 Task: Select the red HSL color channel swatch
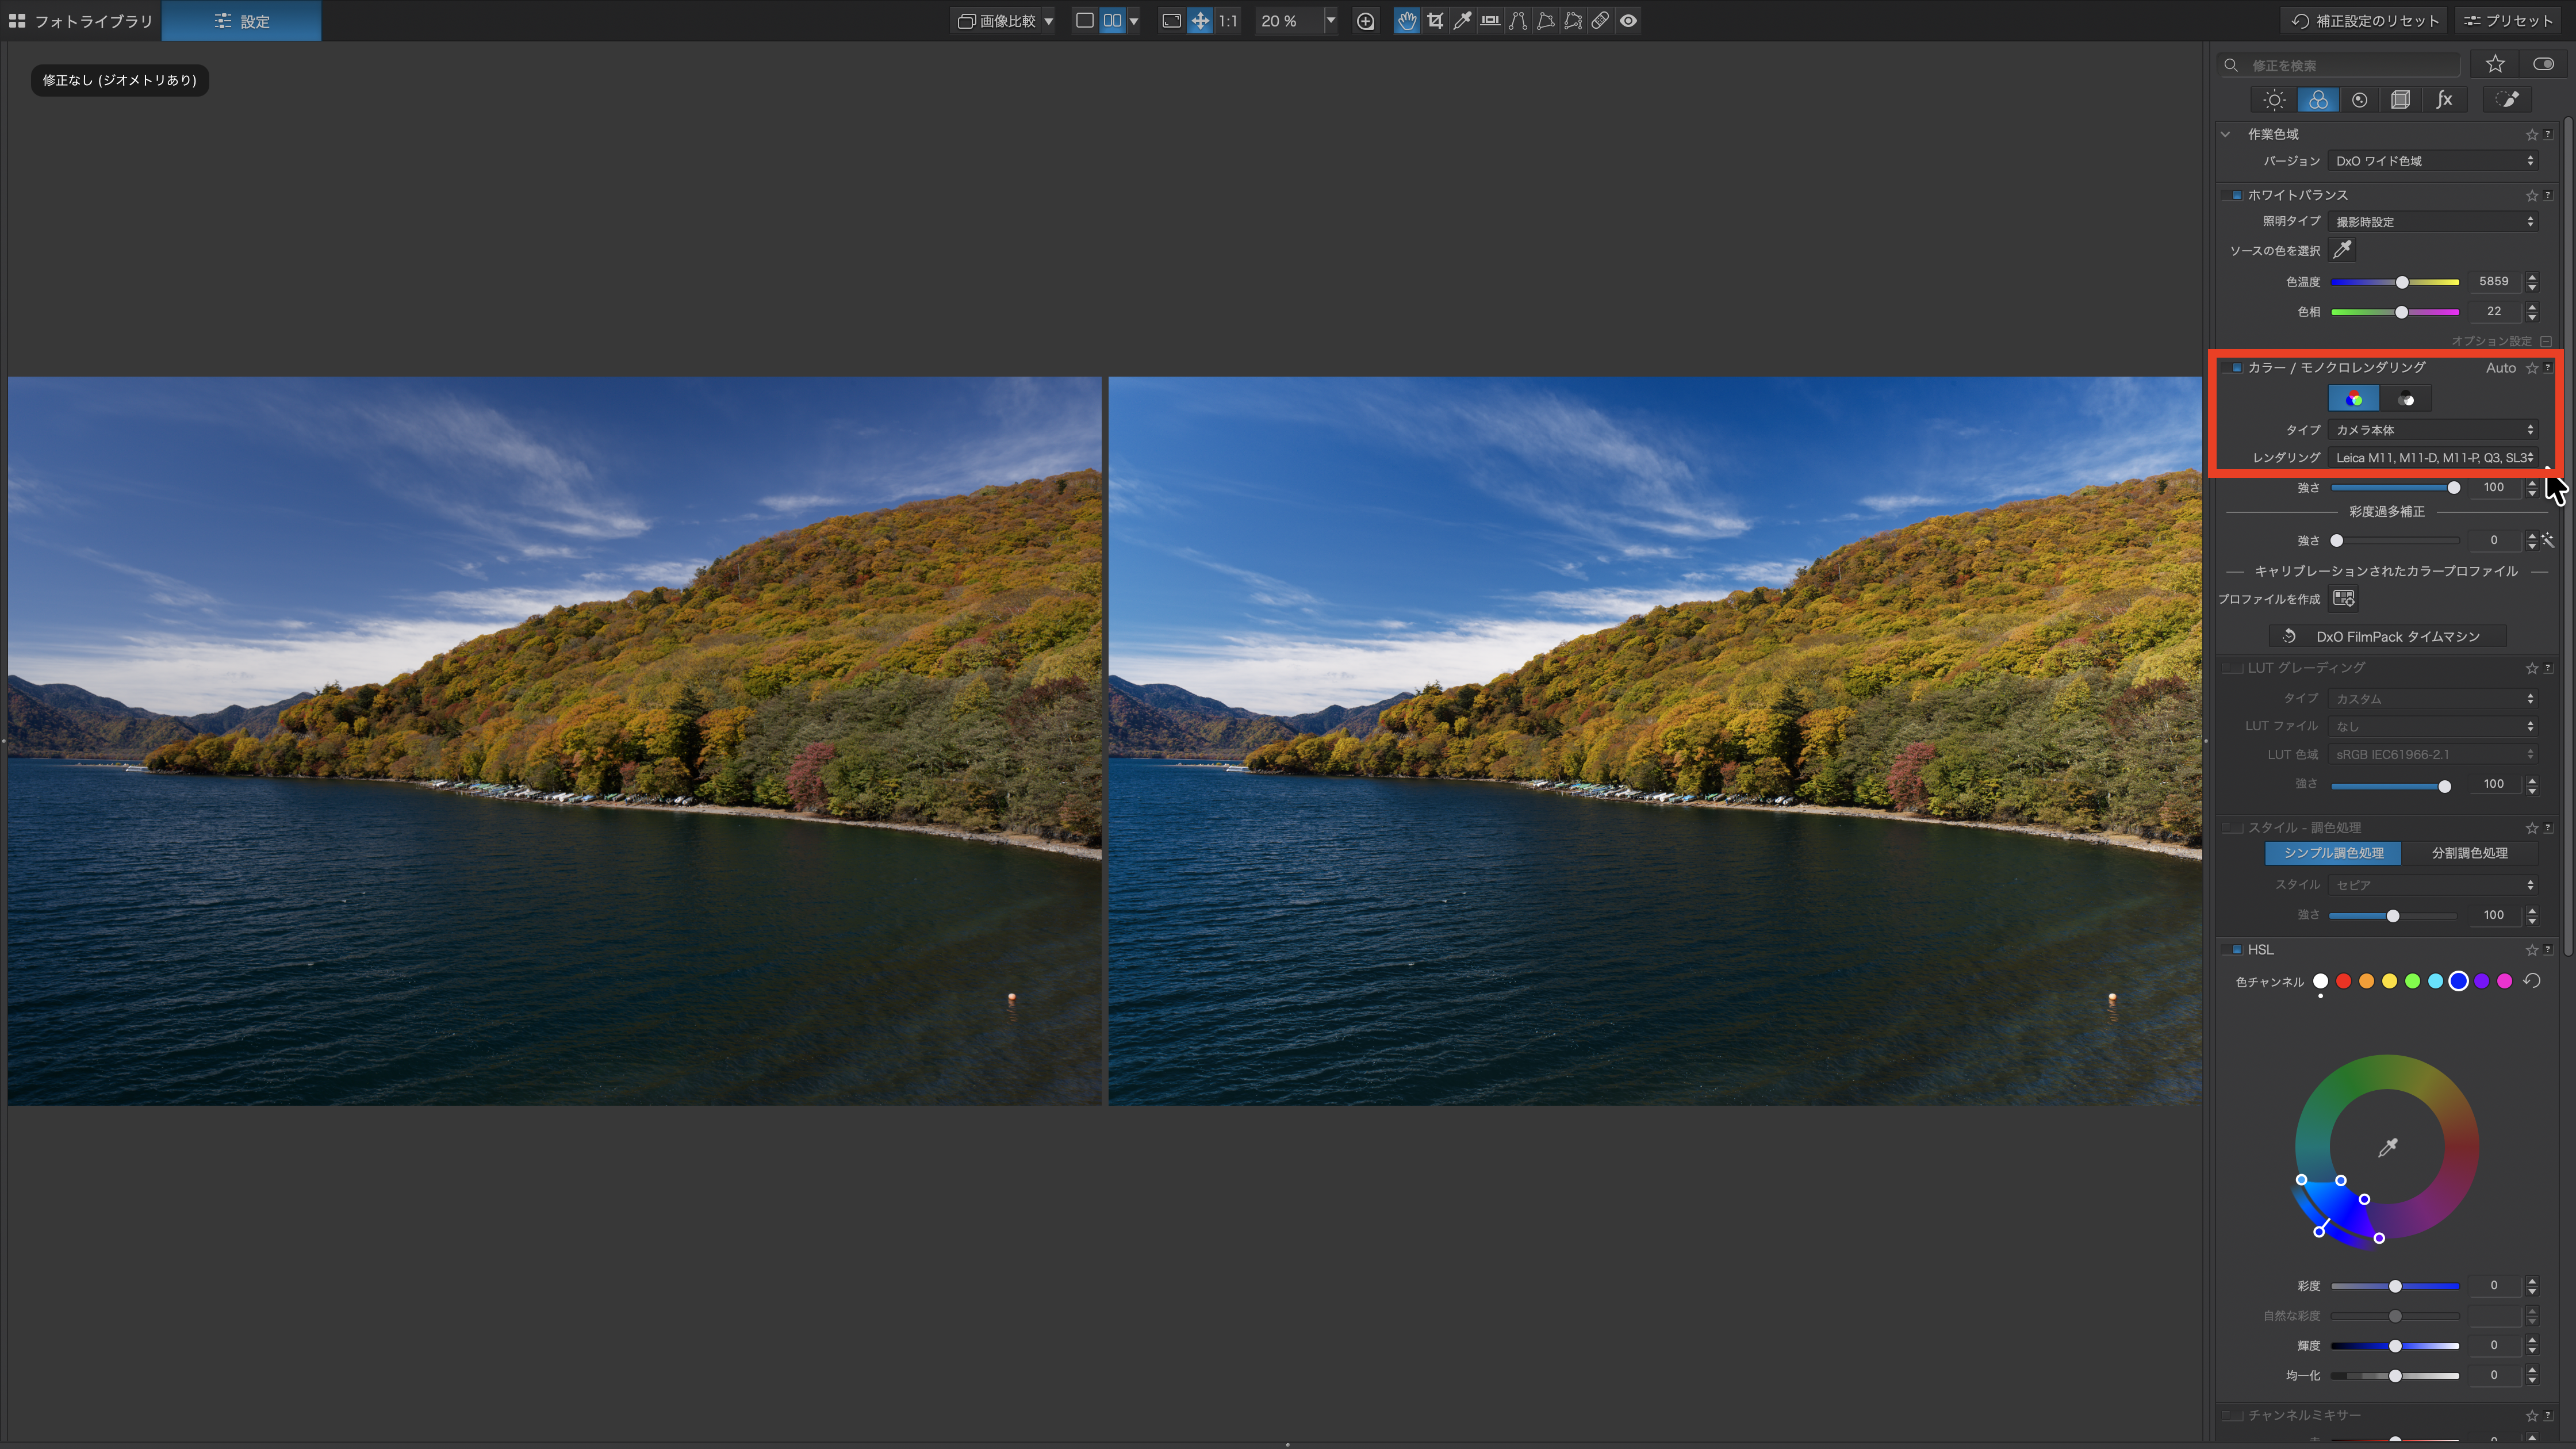click(2343, 981)
